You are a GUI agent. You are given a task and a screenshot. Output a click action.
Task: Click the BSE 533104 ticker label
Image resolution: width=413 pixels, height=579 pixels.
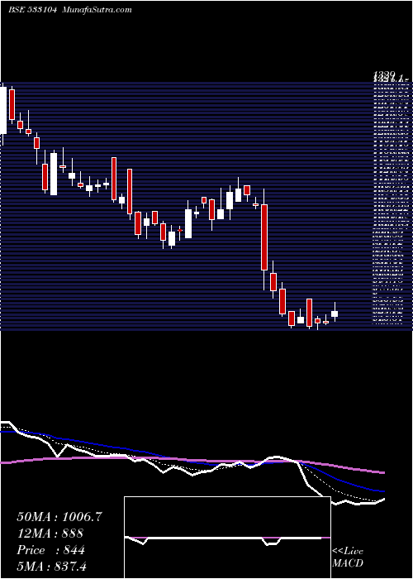click(32, 10)
